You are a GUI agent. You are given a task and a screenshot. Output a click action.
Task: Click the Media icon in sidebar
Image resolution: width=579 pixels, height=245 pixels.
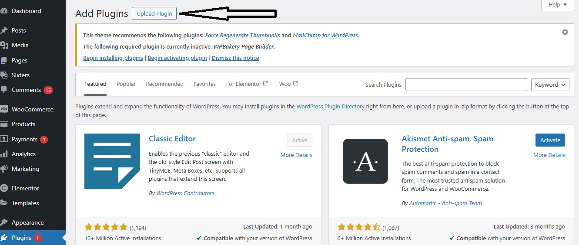pyautogui.click(x=4, y=45)
